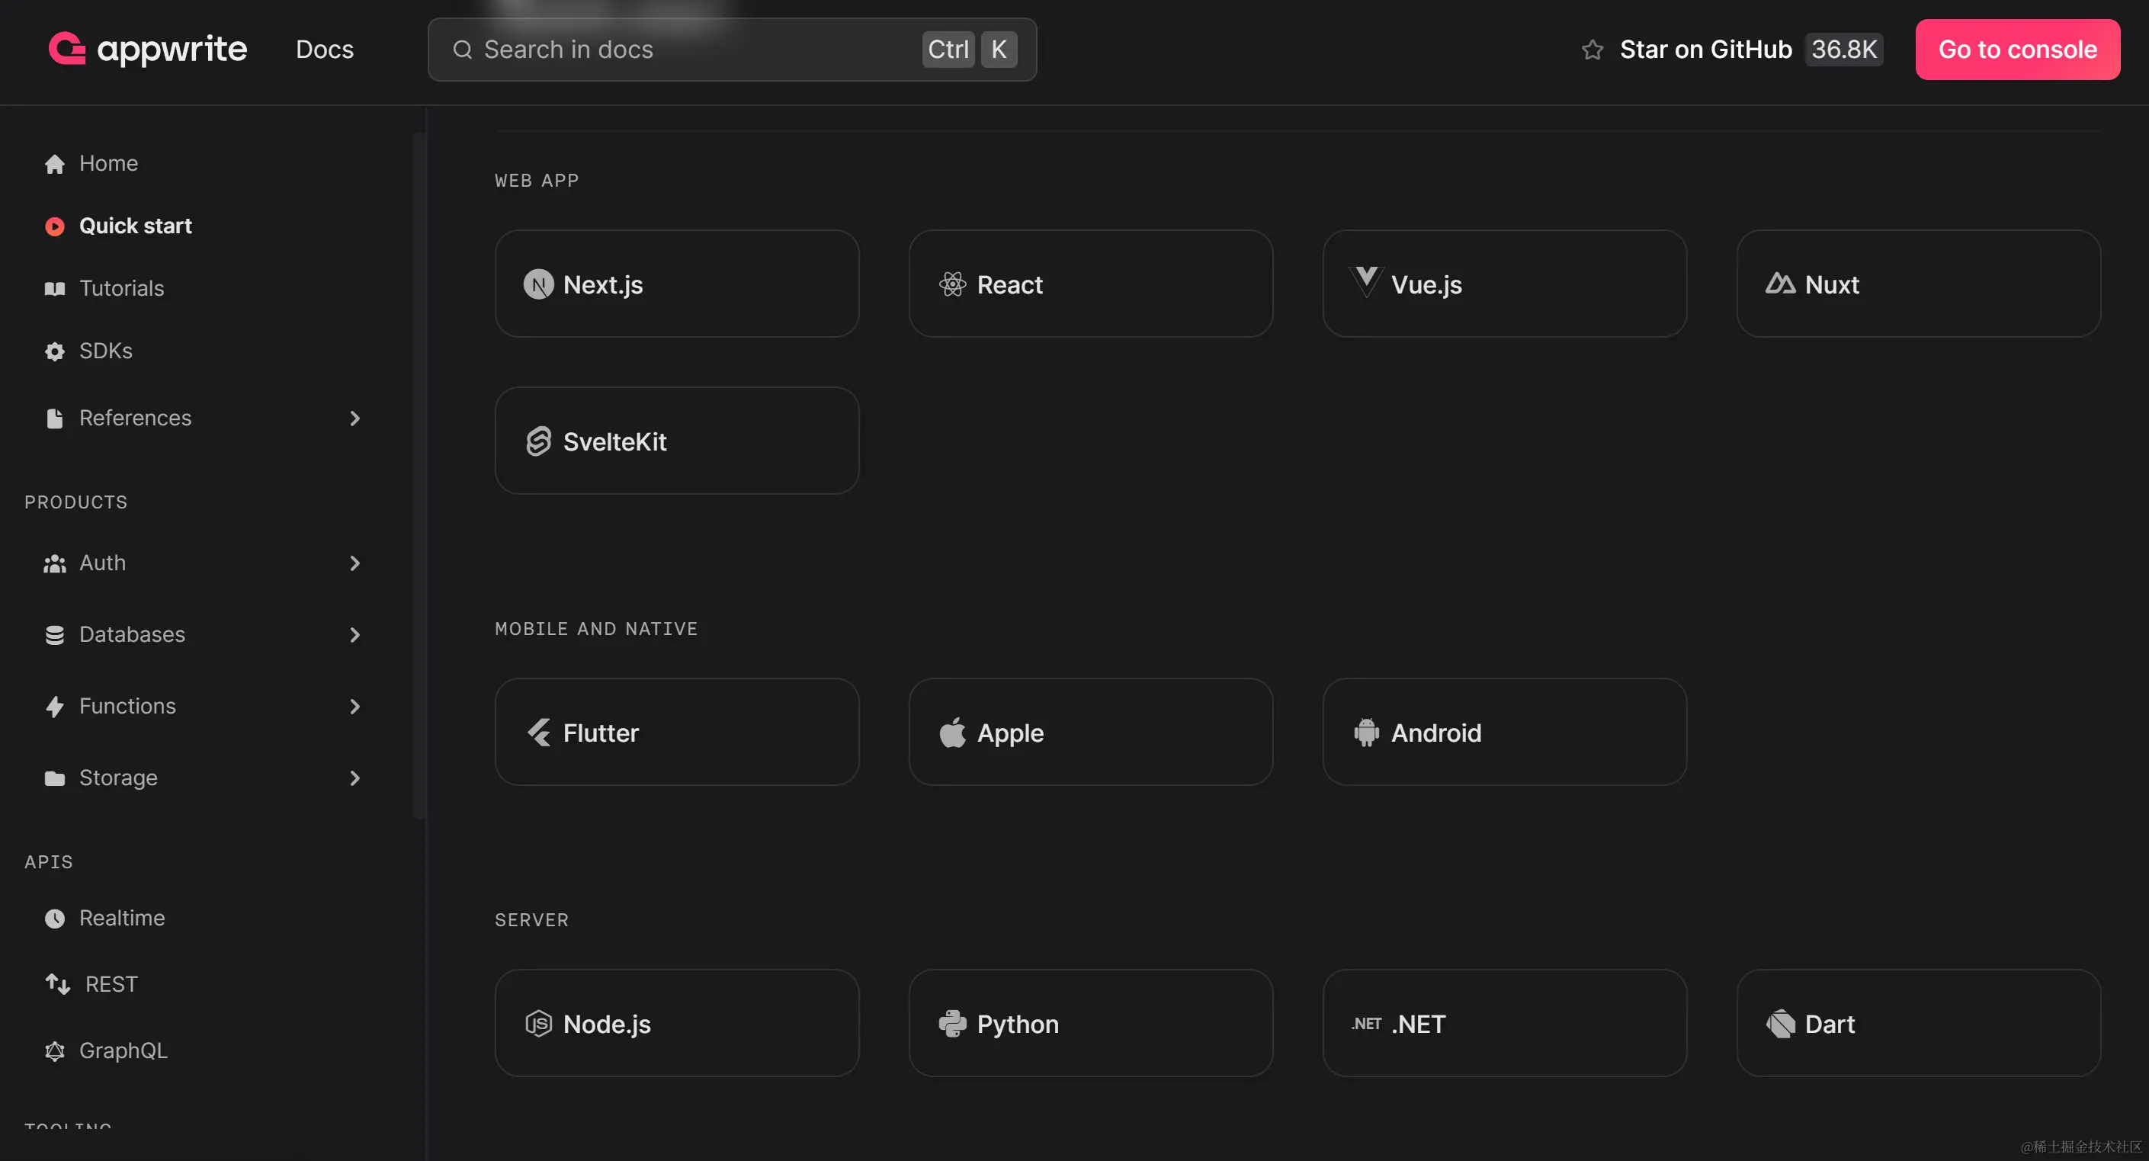Click the Dart logo icon

click(1779, 1023)
